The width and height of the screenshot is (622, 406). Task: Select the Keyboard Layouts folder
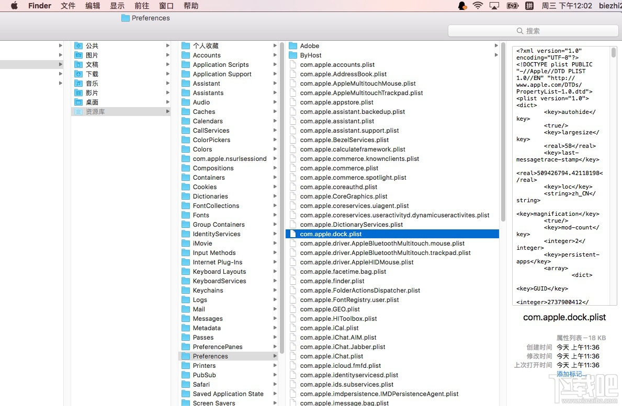click(x=219, y=271)
